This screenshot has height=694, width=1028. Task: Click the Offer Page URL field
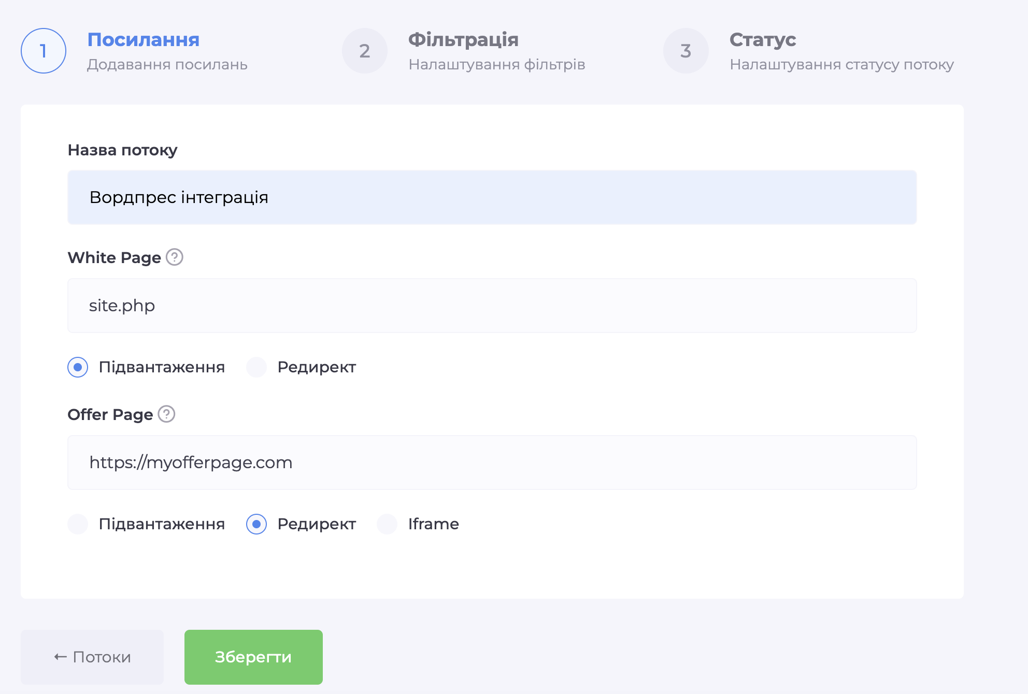pyautogui.click(x=492, y=462)
